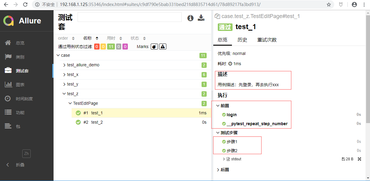Sort by 状态 status column

pyautogui.click(x=138, y=38)
